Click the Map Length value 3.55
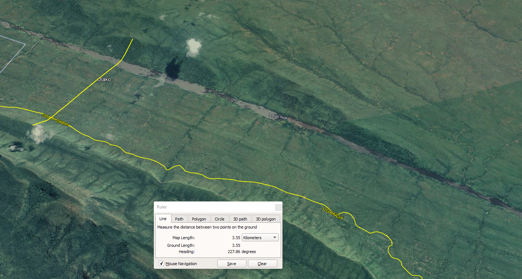The width and height of the screenshot is (522, 279). click(x=236, y=238)
